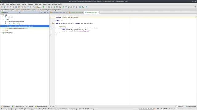Open the Analyze menu
Viewport: 197px width, 110px height.
point(24,4)
